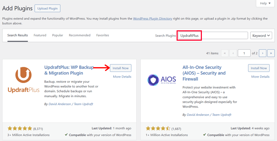The width and height of the screenshot is (277, 141).
Task: Click the Add Plugins heading
Action: click(x=17, y=8)
